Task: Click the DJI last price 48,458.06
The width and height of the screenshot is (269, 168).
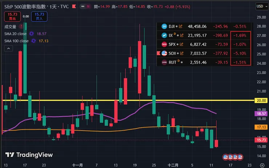Action: pos(197,26)
